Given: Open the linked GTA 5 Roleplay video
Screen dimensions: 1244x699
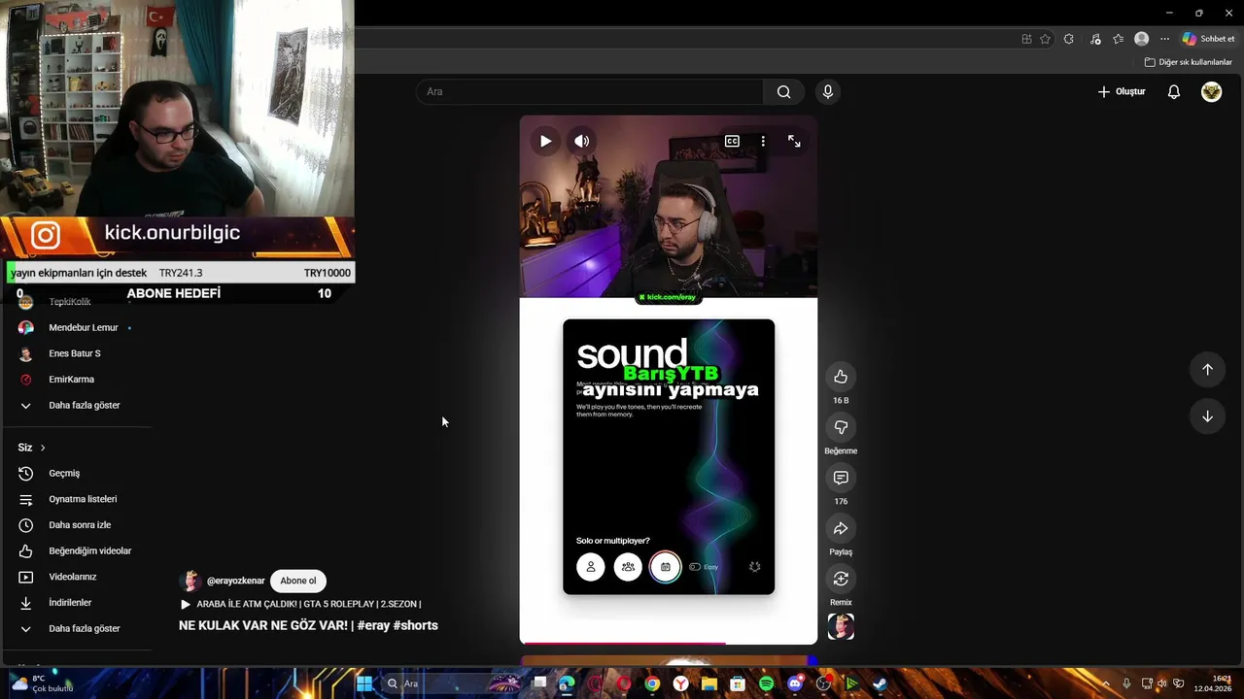Looking at the screenshot, I should pos(308,604).
